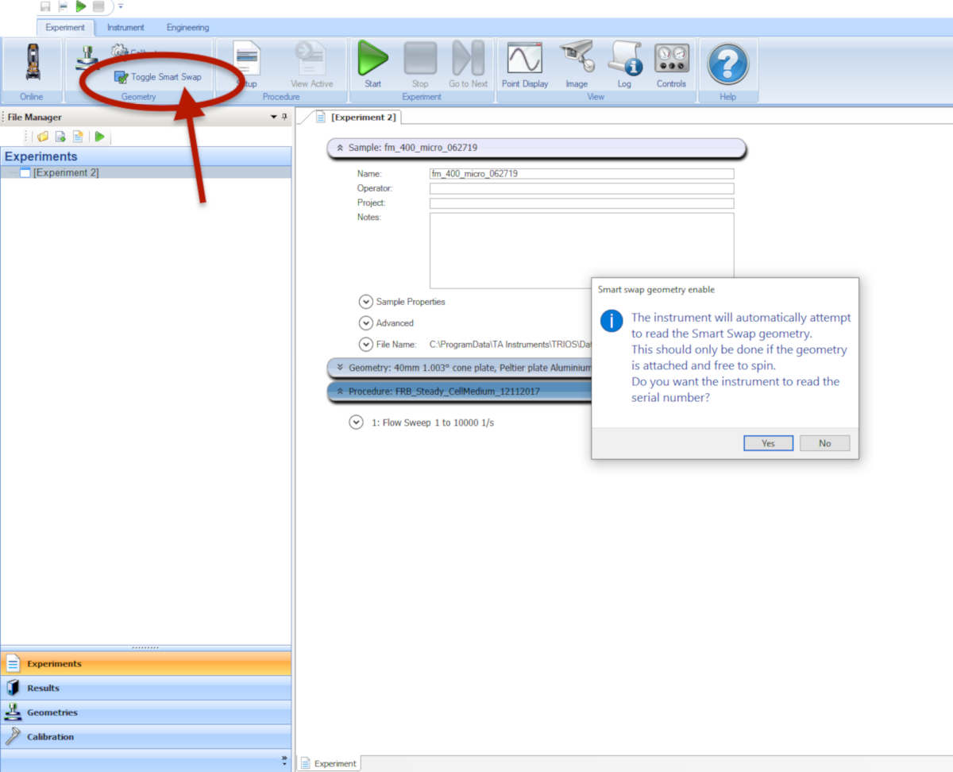Click No in Smart swap dialog

824,443
